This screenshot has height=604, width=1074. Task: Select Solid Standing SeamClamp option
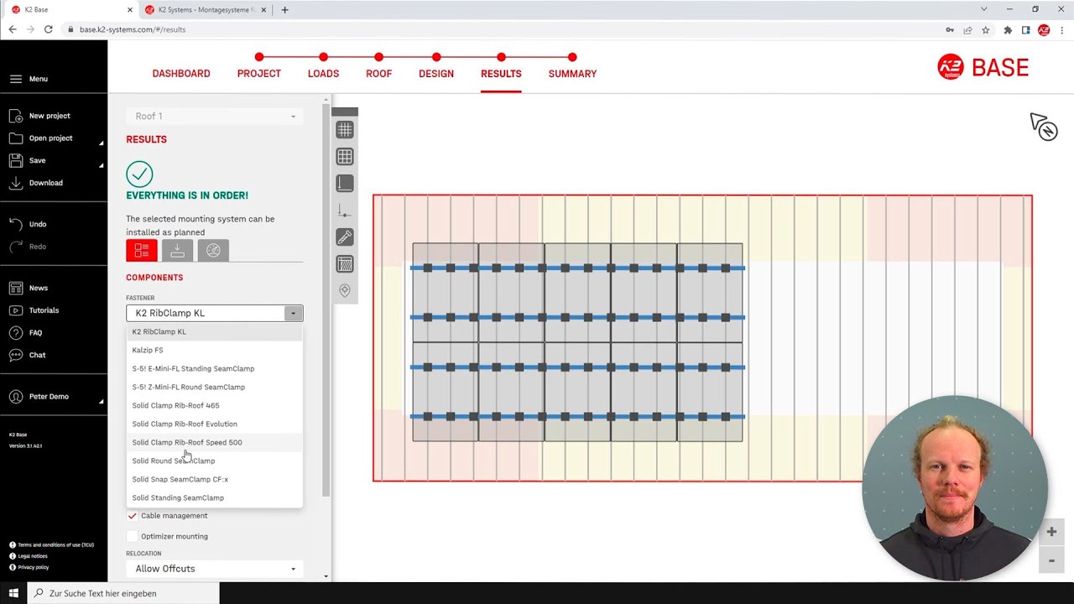[214, 497]
